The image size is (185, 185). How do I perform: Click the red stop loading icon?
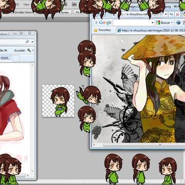tap(178, 14)
